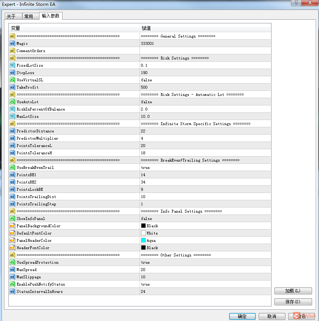
Task: Click the ShowInfoPanel false value
Action: 147,218
